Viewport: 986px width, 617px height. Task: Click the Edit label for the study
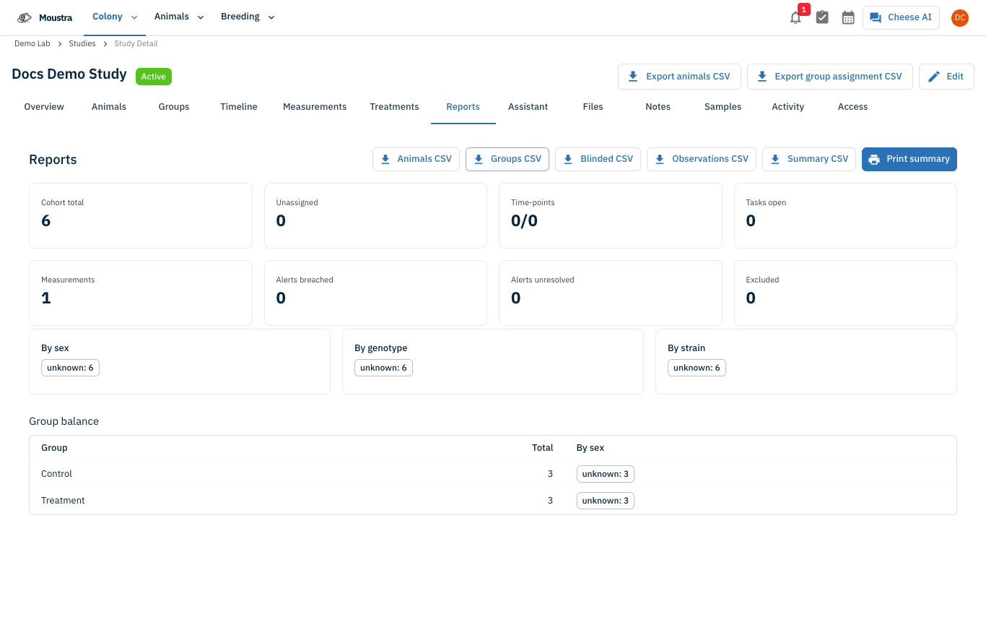coord(955,77)
